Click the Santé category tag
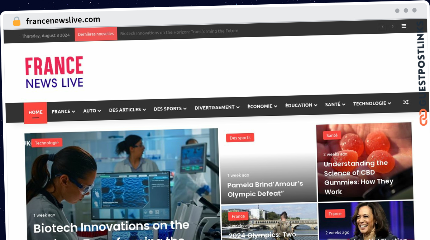 coord(332,135)
